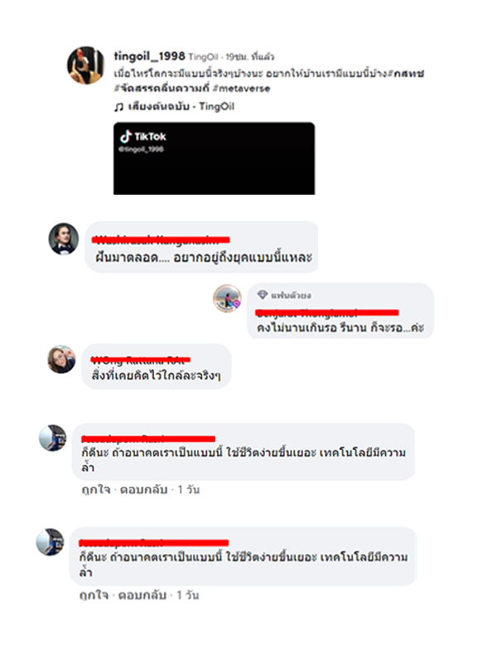Click ตอบกลับ under the last comment
The width and height of the screenshot is (497, 663).
point(142,595)
